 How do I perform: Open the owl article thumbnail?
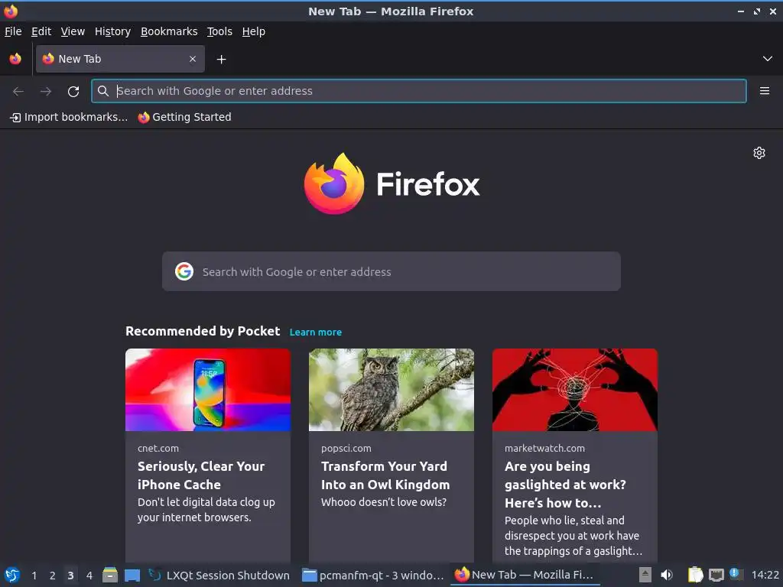click(x=391, y=390)
